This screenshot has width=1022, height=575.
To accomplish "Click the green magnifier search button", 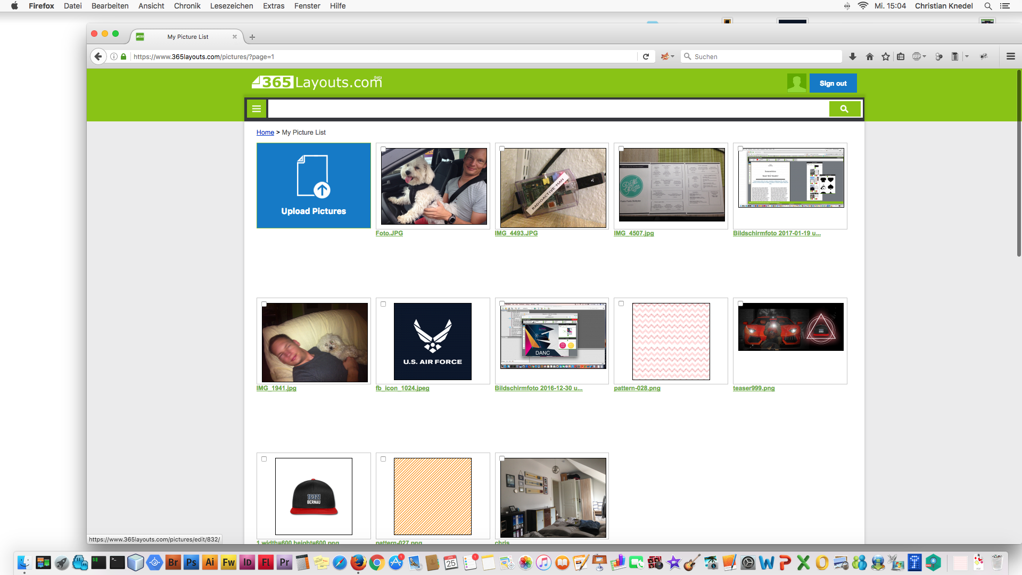I will click(x=845, y=108).
